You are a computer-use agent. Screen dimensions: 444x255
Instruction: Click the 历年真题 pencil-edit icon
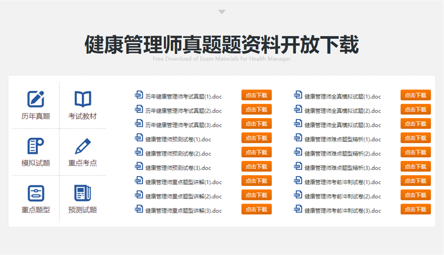point(36,99)
